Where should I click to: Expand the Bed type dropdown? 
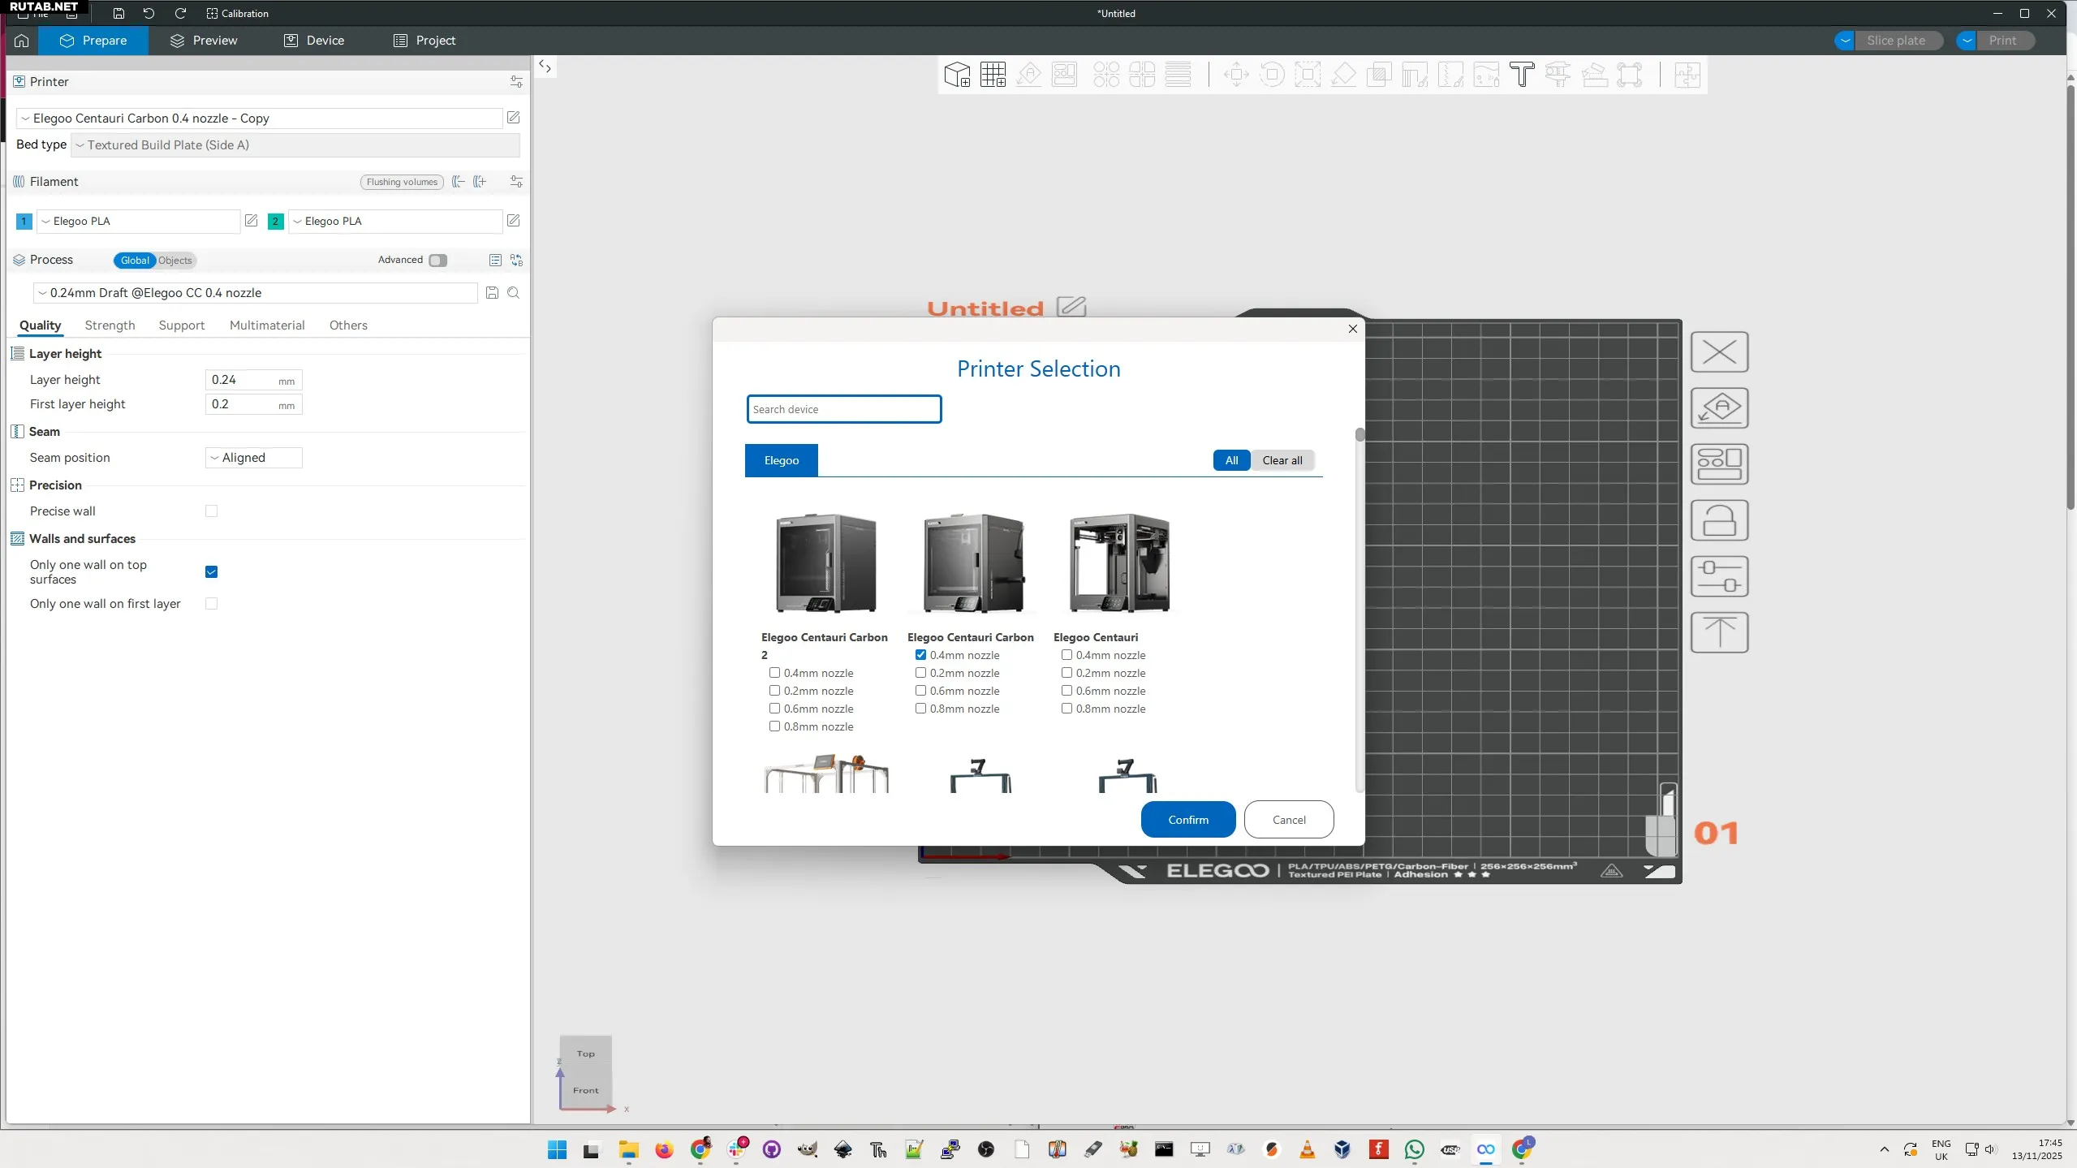295,145
